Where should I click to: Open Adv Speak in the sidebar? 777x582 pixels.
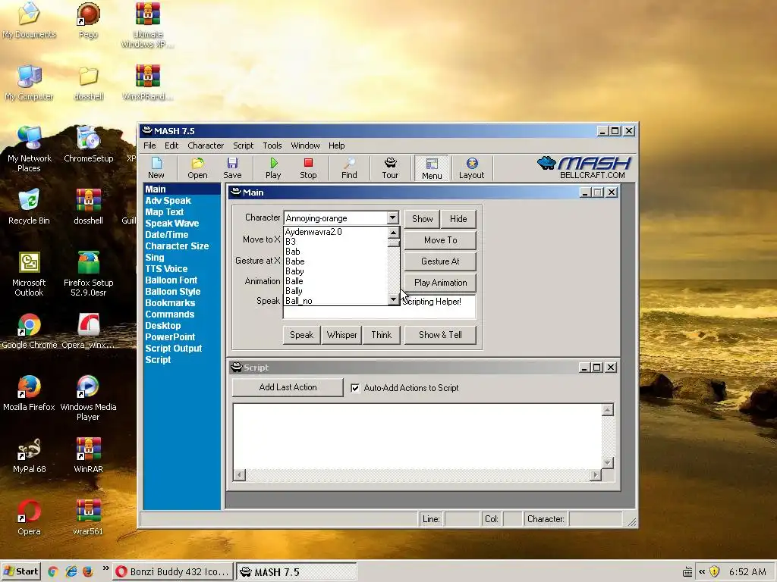coord(168,200)
